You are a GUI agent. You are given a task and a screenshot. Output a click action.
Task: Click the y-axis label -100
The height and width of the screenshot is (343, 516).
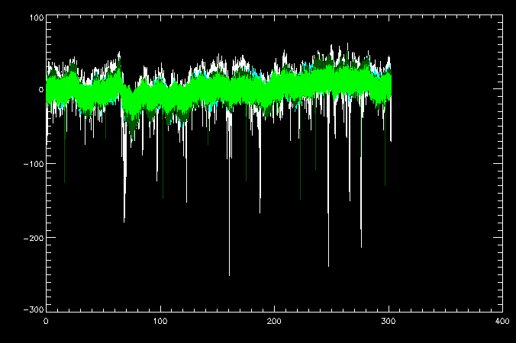coord(34,164)
